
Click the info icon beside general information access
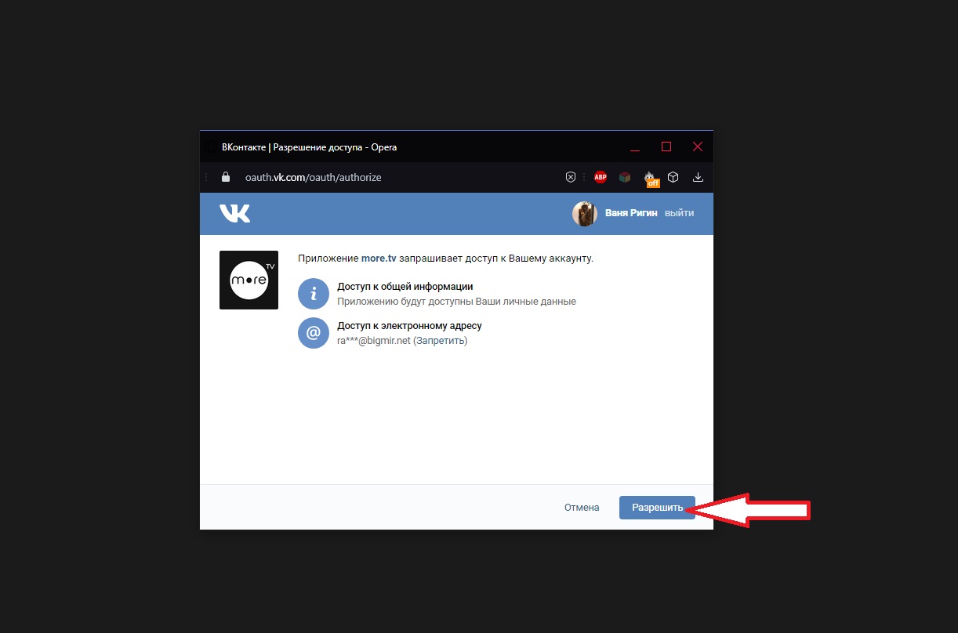coord(313,294)
